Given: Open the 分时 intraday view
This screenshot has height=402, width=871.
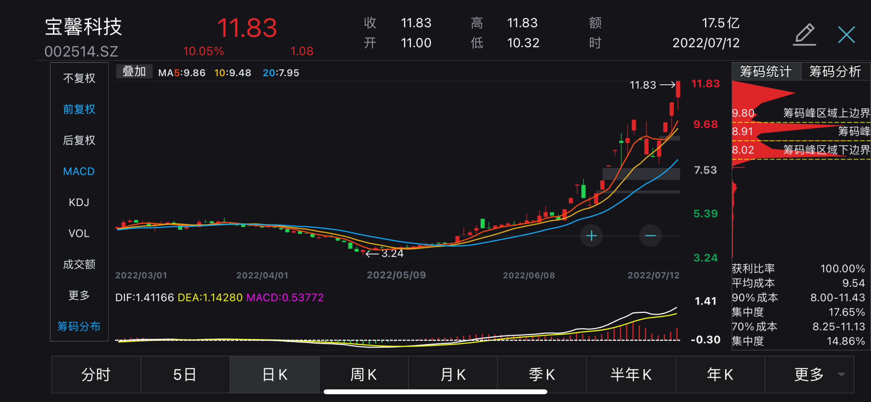Looking at the screenshot, I should [96, 374].
